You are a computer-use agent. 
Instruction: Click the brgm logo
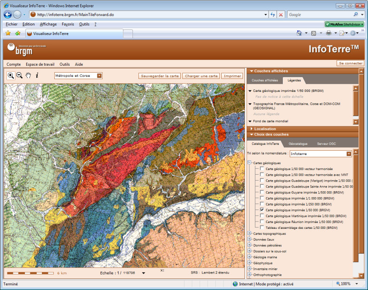[x=20, y=50]
